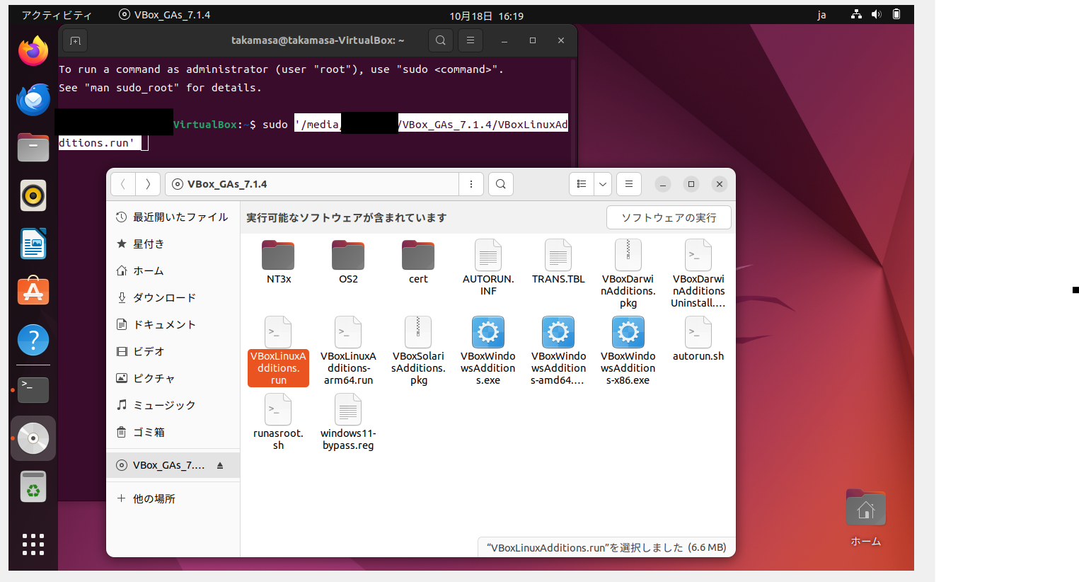Select VBoxLinuxAdditions.run file
The image size is (1079, 582).
click(278, 350)
